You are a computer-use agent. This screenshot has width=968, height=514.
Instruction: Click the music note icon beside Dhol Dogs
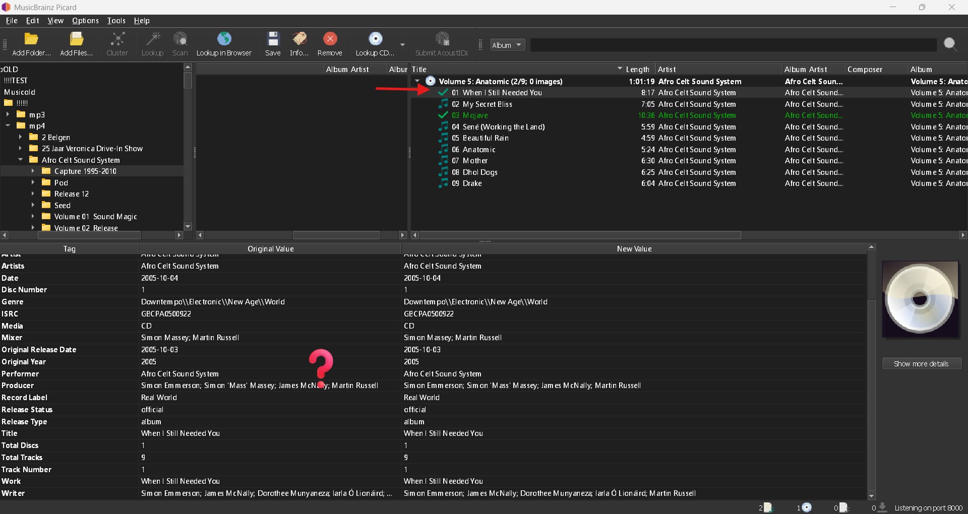(443, 172)
